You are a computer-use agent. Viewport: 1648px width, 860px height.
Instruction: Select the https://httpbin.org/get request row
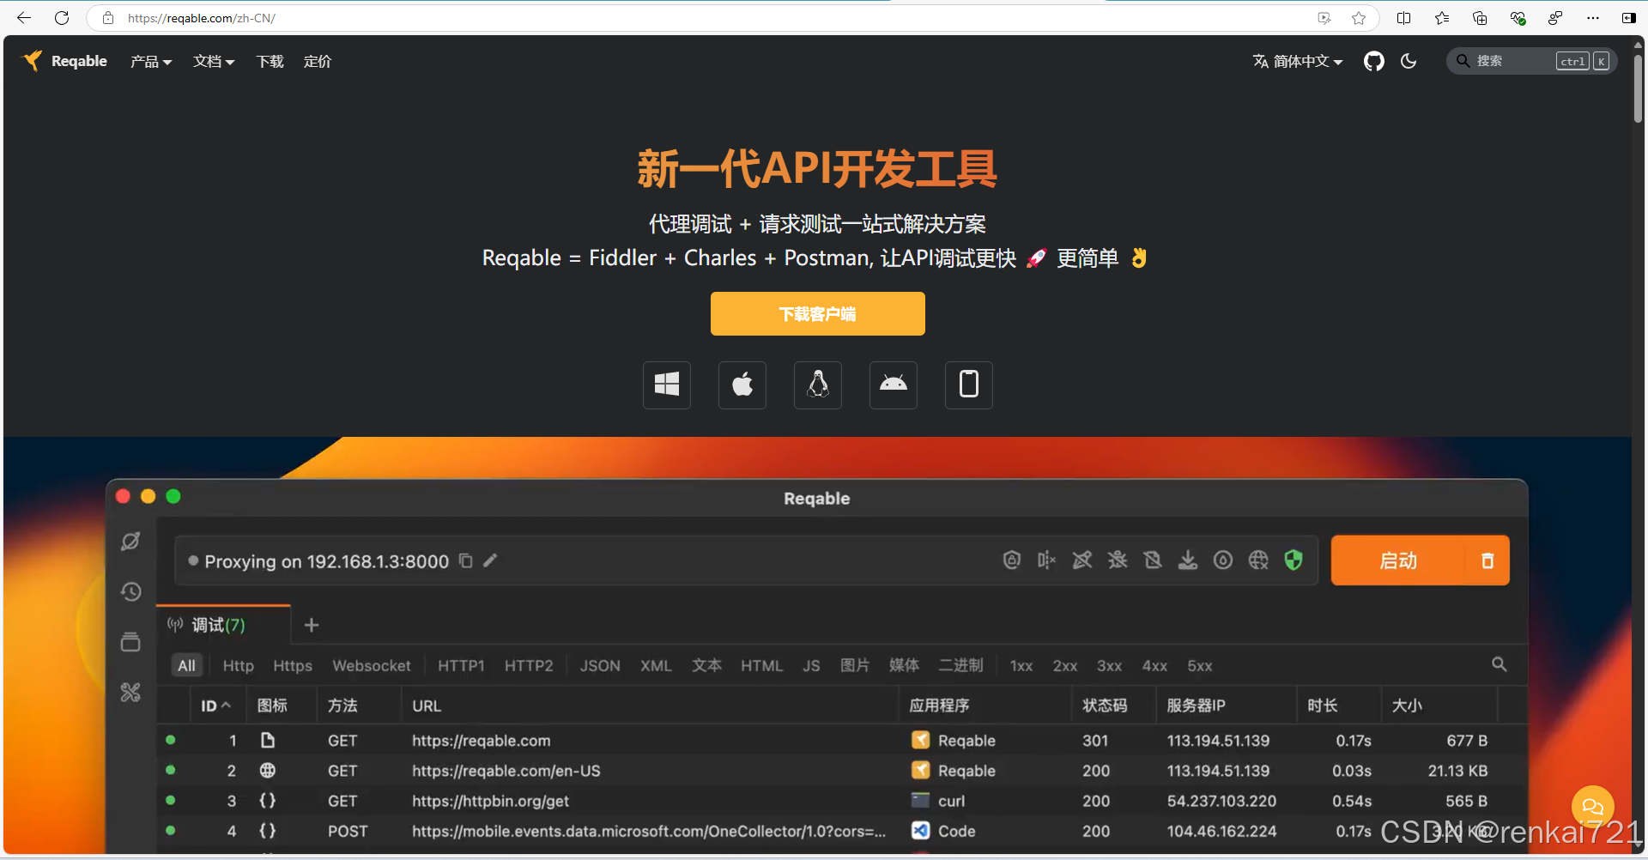pos(841,800)
